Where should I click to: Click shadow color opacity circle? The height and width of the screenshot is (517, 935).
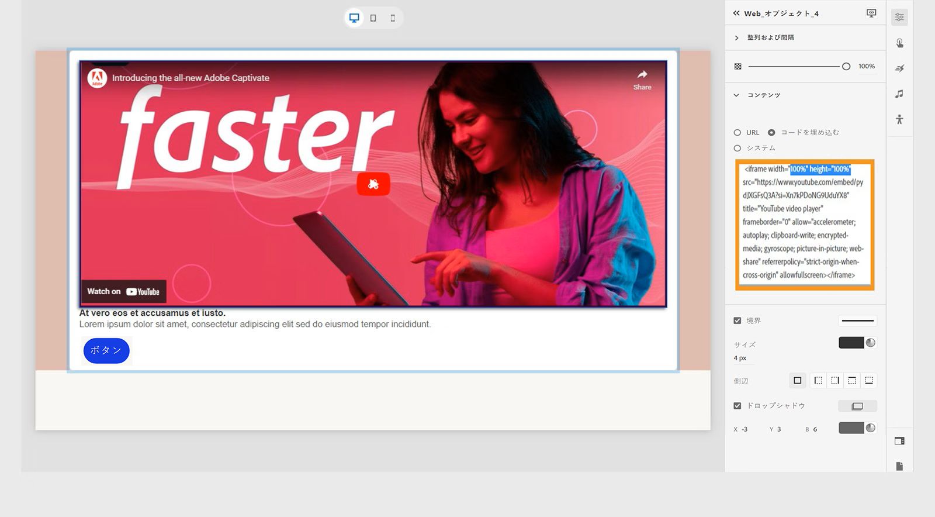coord(871,428)
